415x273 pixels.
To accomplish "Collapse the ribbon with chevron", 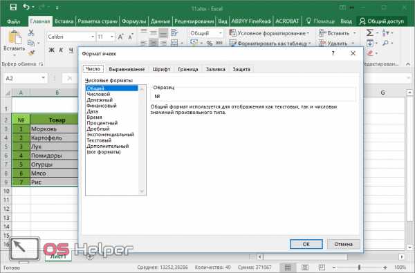I will (408, 64).
